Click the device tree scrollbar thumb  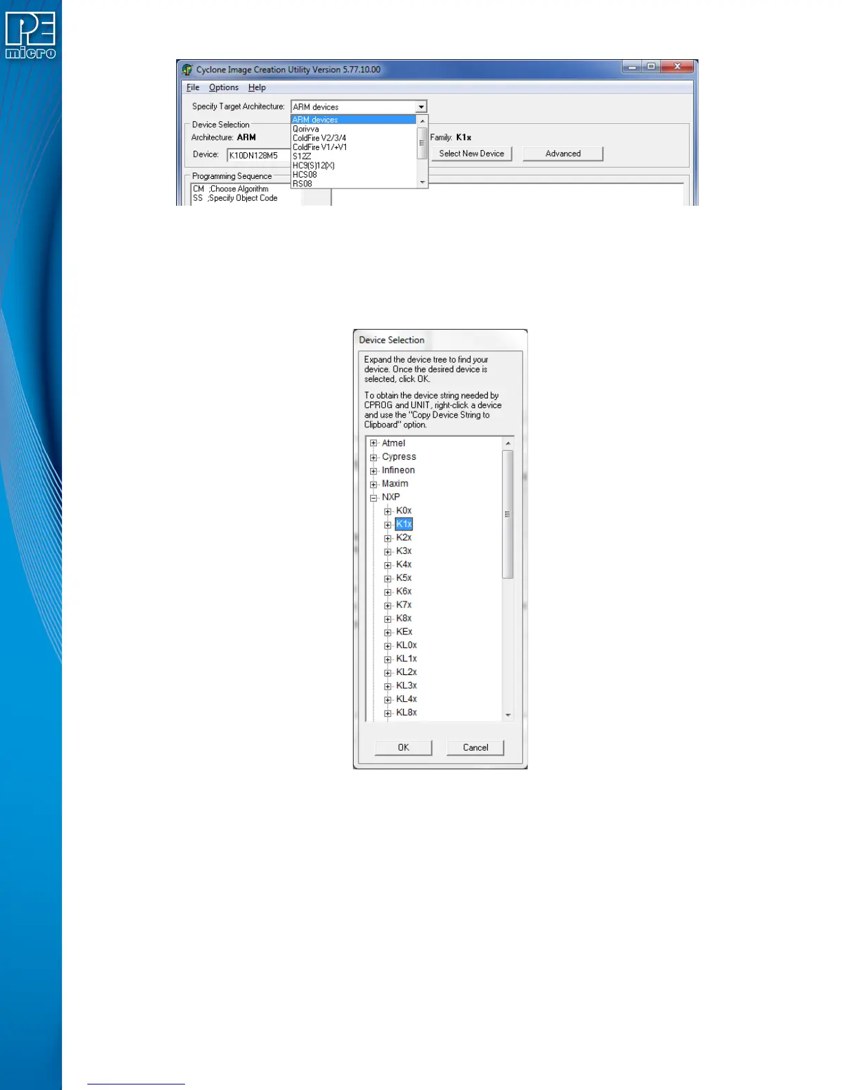(508, 514)
